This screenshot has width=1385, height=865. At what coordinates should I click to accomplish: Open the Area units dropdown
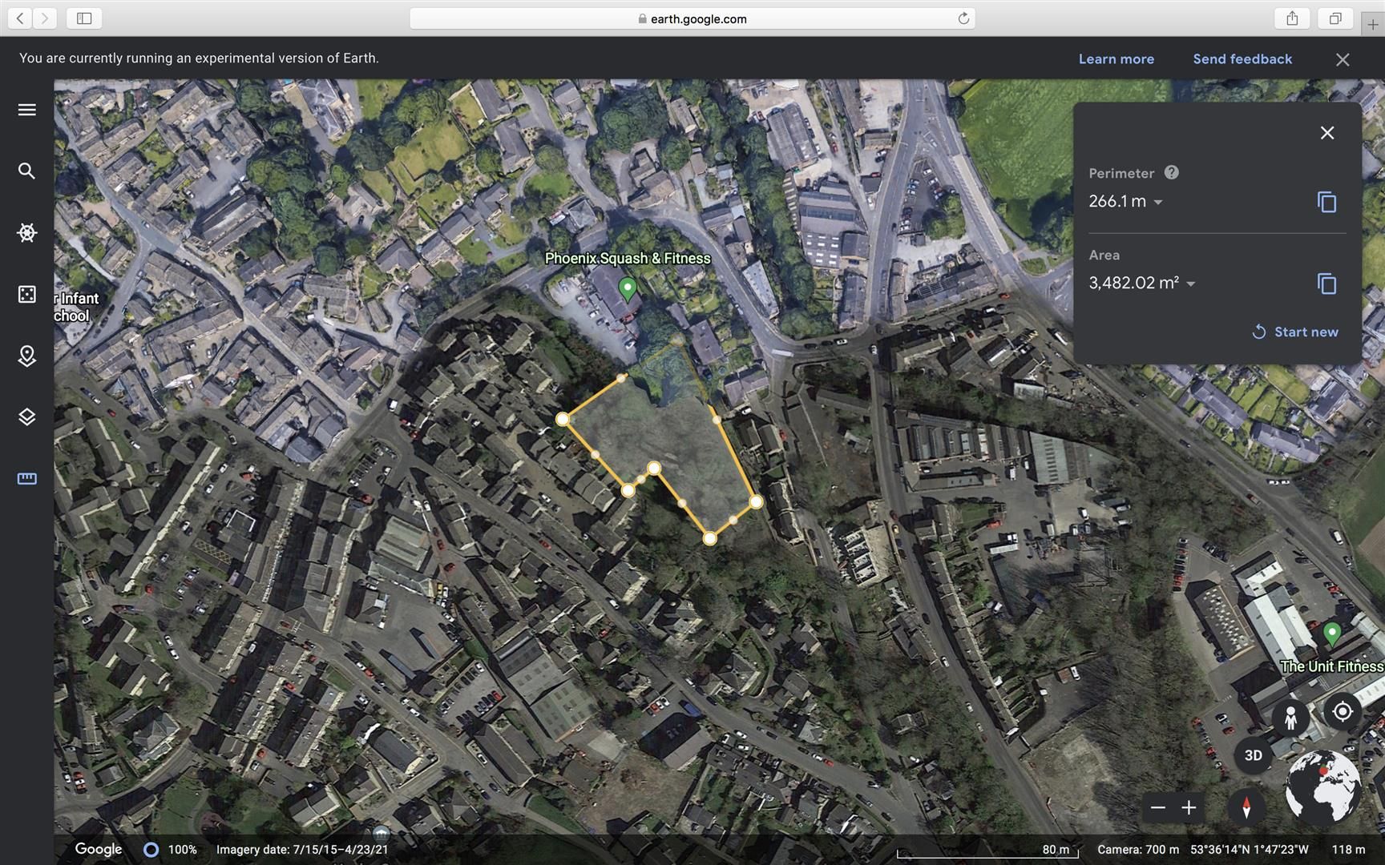(x=1192, y=283)
